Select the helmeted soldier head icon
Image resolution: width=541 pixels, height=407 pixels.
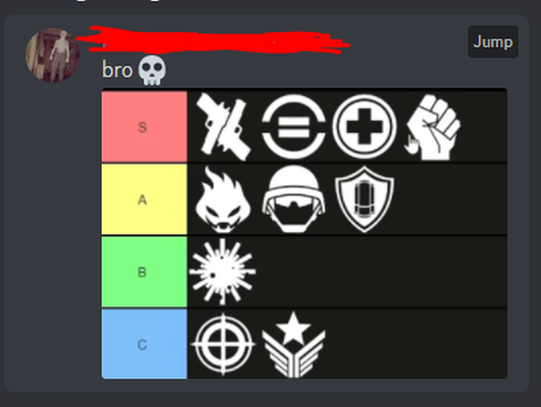pyautogui.click(x=293, y=199)
